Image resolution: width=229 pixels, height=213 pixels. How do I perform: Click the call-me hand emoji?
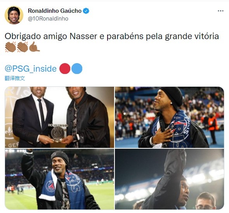tap(35, 46)
